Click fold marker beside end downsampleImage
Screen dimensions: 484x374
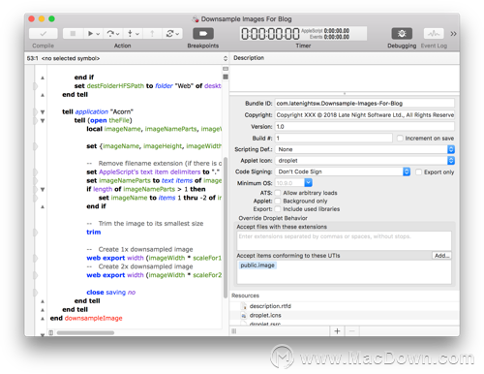point(43,319)
